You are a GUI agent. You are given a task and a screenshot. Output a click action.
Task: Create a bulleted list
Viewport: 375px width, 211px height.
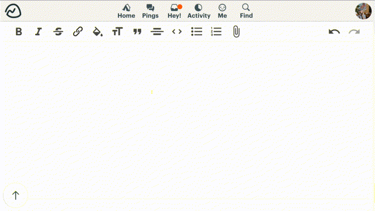click(197, 32)
